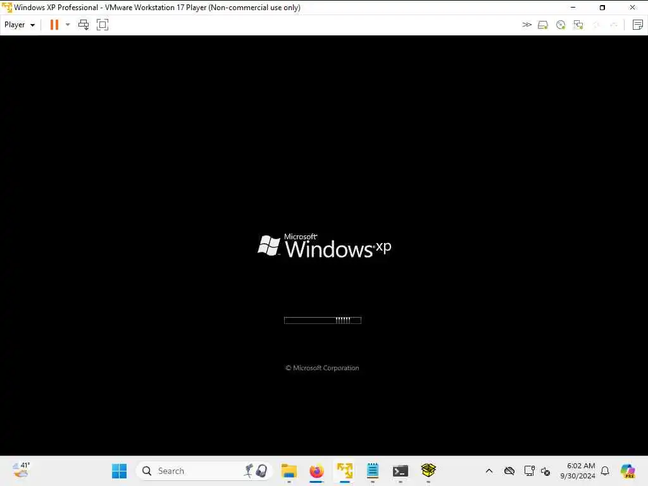The width and height of the screenshot is (648, 486).
Task: Click the hard disk device icon
Action: (542, 25)
